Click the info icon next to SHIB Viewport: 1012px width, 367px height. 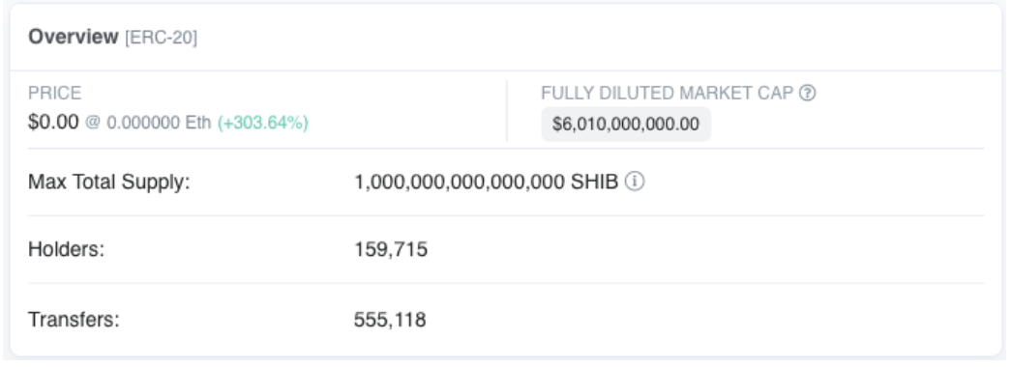(635, 183)
